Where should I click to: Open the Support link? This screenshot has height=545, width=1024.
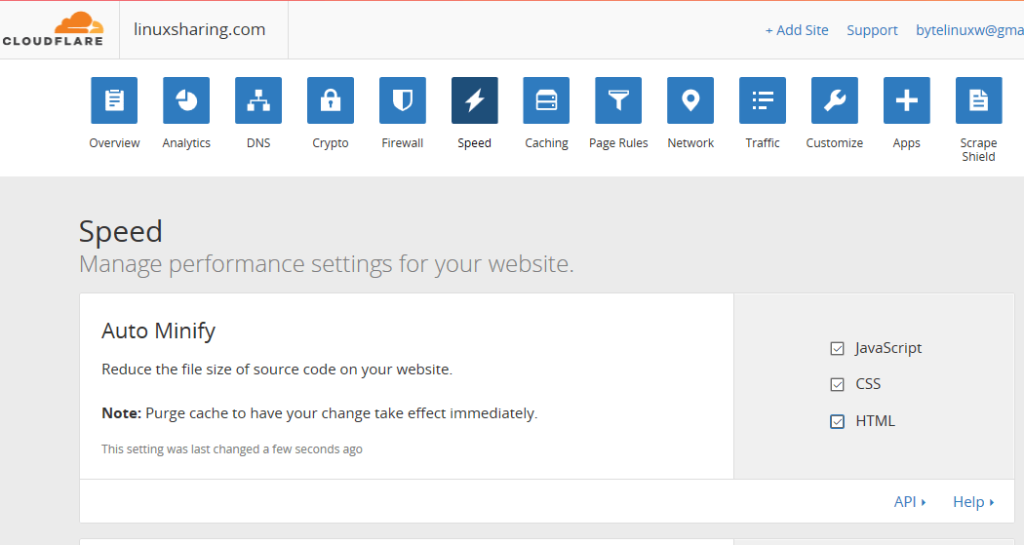click(872, 30)
